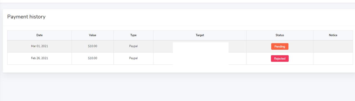Sort by the Date column header
The height and width of the screenshot is (101, 355).
tap(39, 35)
